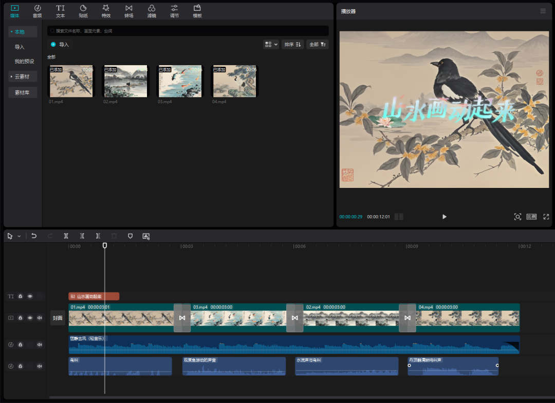The width and height of the screenshot is (555, 403).
Task: Lock the main video track
Action: click(21, 318)
